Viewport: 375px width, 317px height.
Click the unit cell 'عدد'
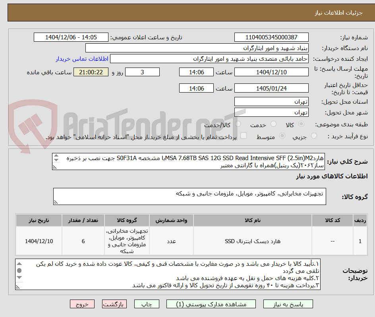[x=171, y=241]
